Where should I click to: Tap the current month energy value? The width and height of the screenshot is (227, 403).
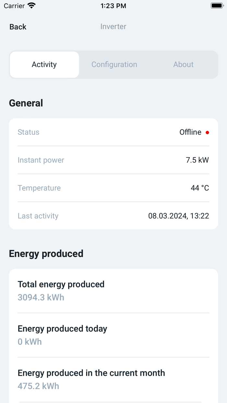point(38,386)
